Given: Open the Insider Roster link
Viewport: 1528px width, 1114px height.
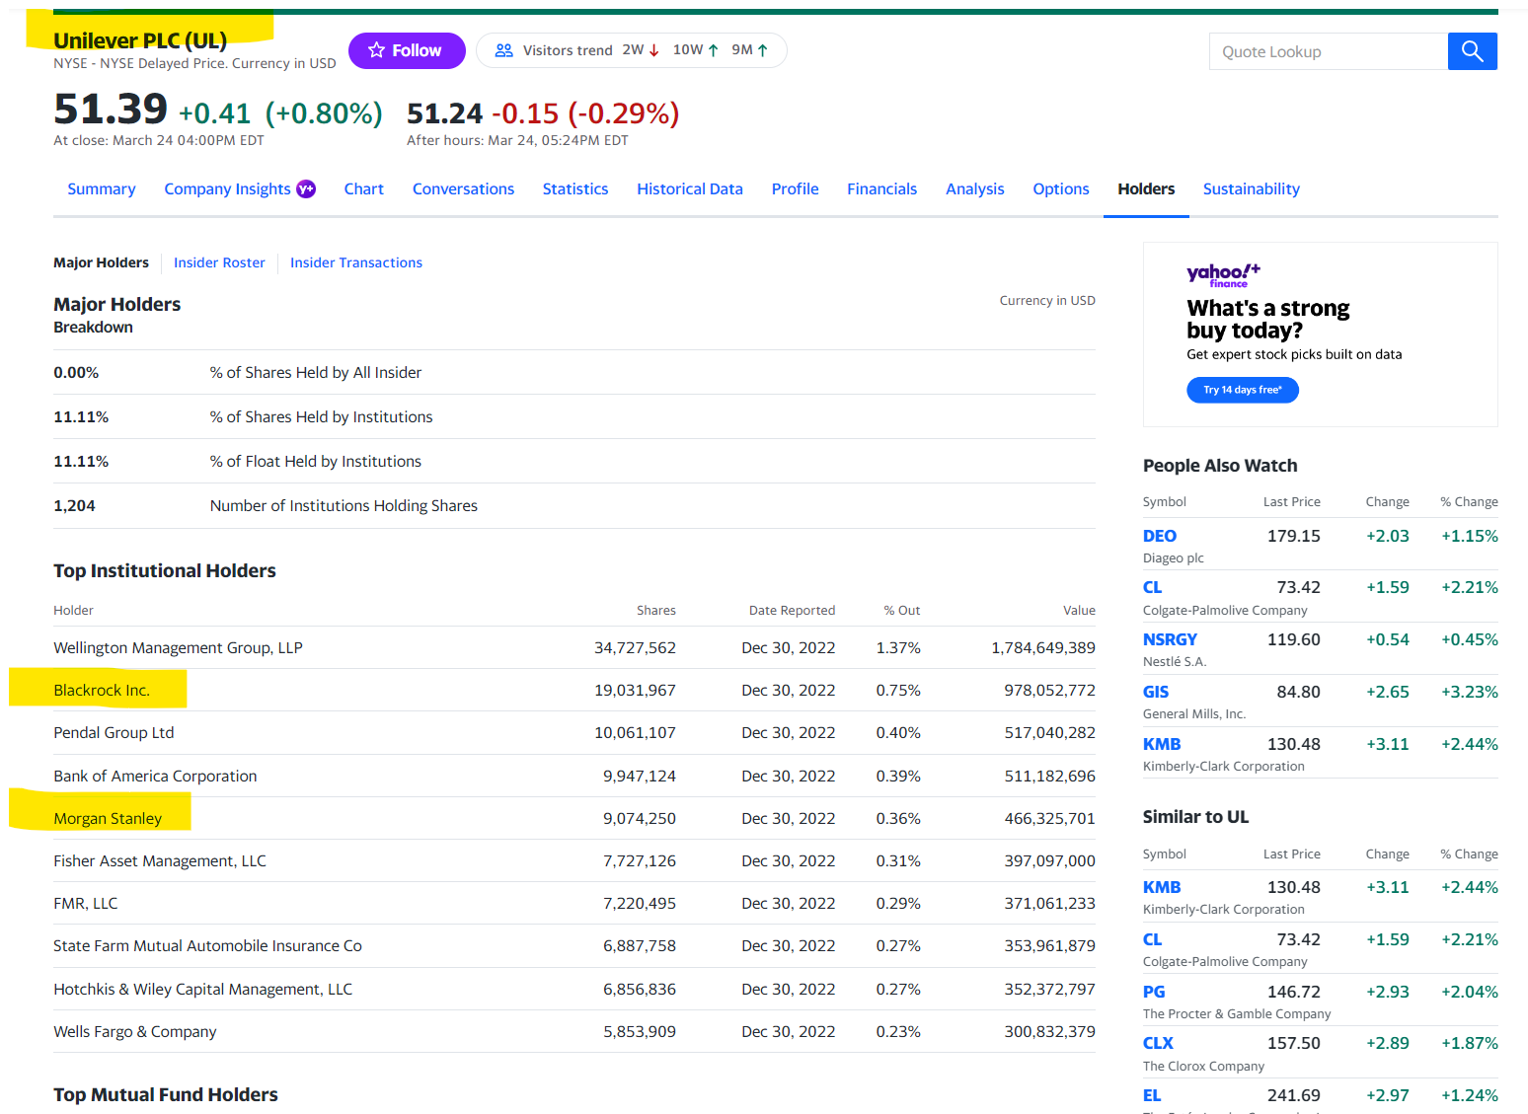Looking at the screenshot, I should pos(219,262).
